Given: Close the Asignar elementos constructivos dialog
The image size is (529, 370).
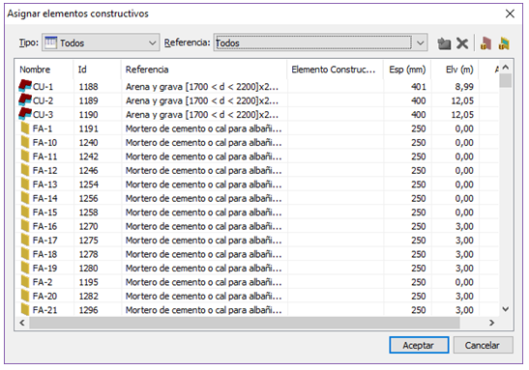Looking at the screenshot, I should pos(510,14).
